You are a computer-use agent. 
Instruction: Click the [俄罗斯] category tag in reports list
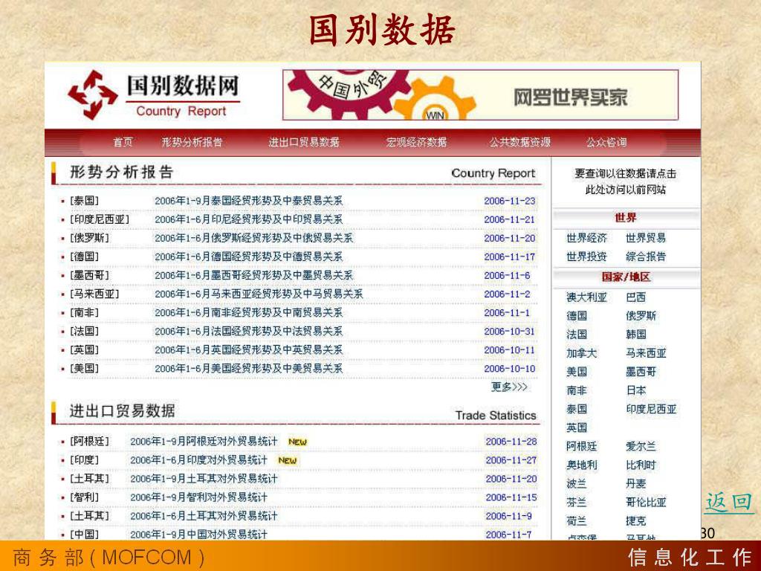click(89, 238)
